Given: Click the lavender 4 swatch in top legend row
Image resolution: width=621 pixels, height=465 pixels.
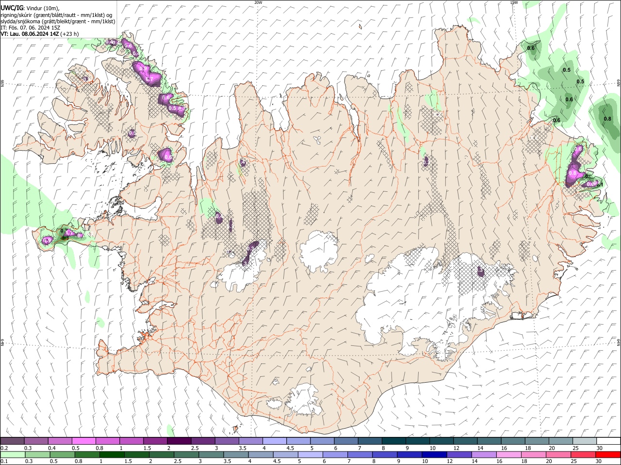Looking at the screenshot, I should coord(274,441).
